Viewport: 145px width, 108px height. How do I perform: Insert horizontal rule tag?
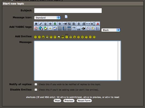(x=88, y=24)
